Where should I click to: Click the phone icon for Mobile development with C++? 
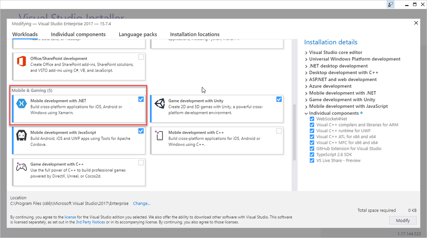click(x=159, y=135)
